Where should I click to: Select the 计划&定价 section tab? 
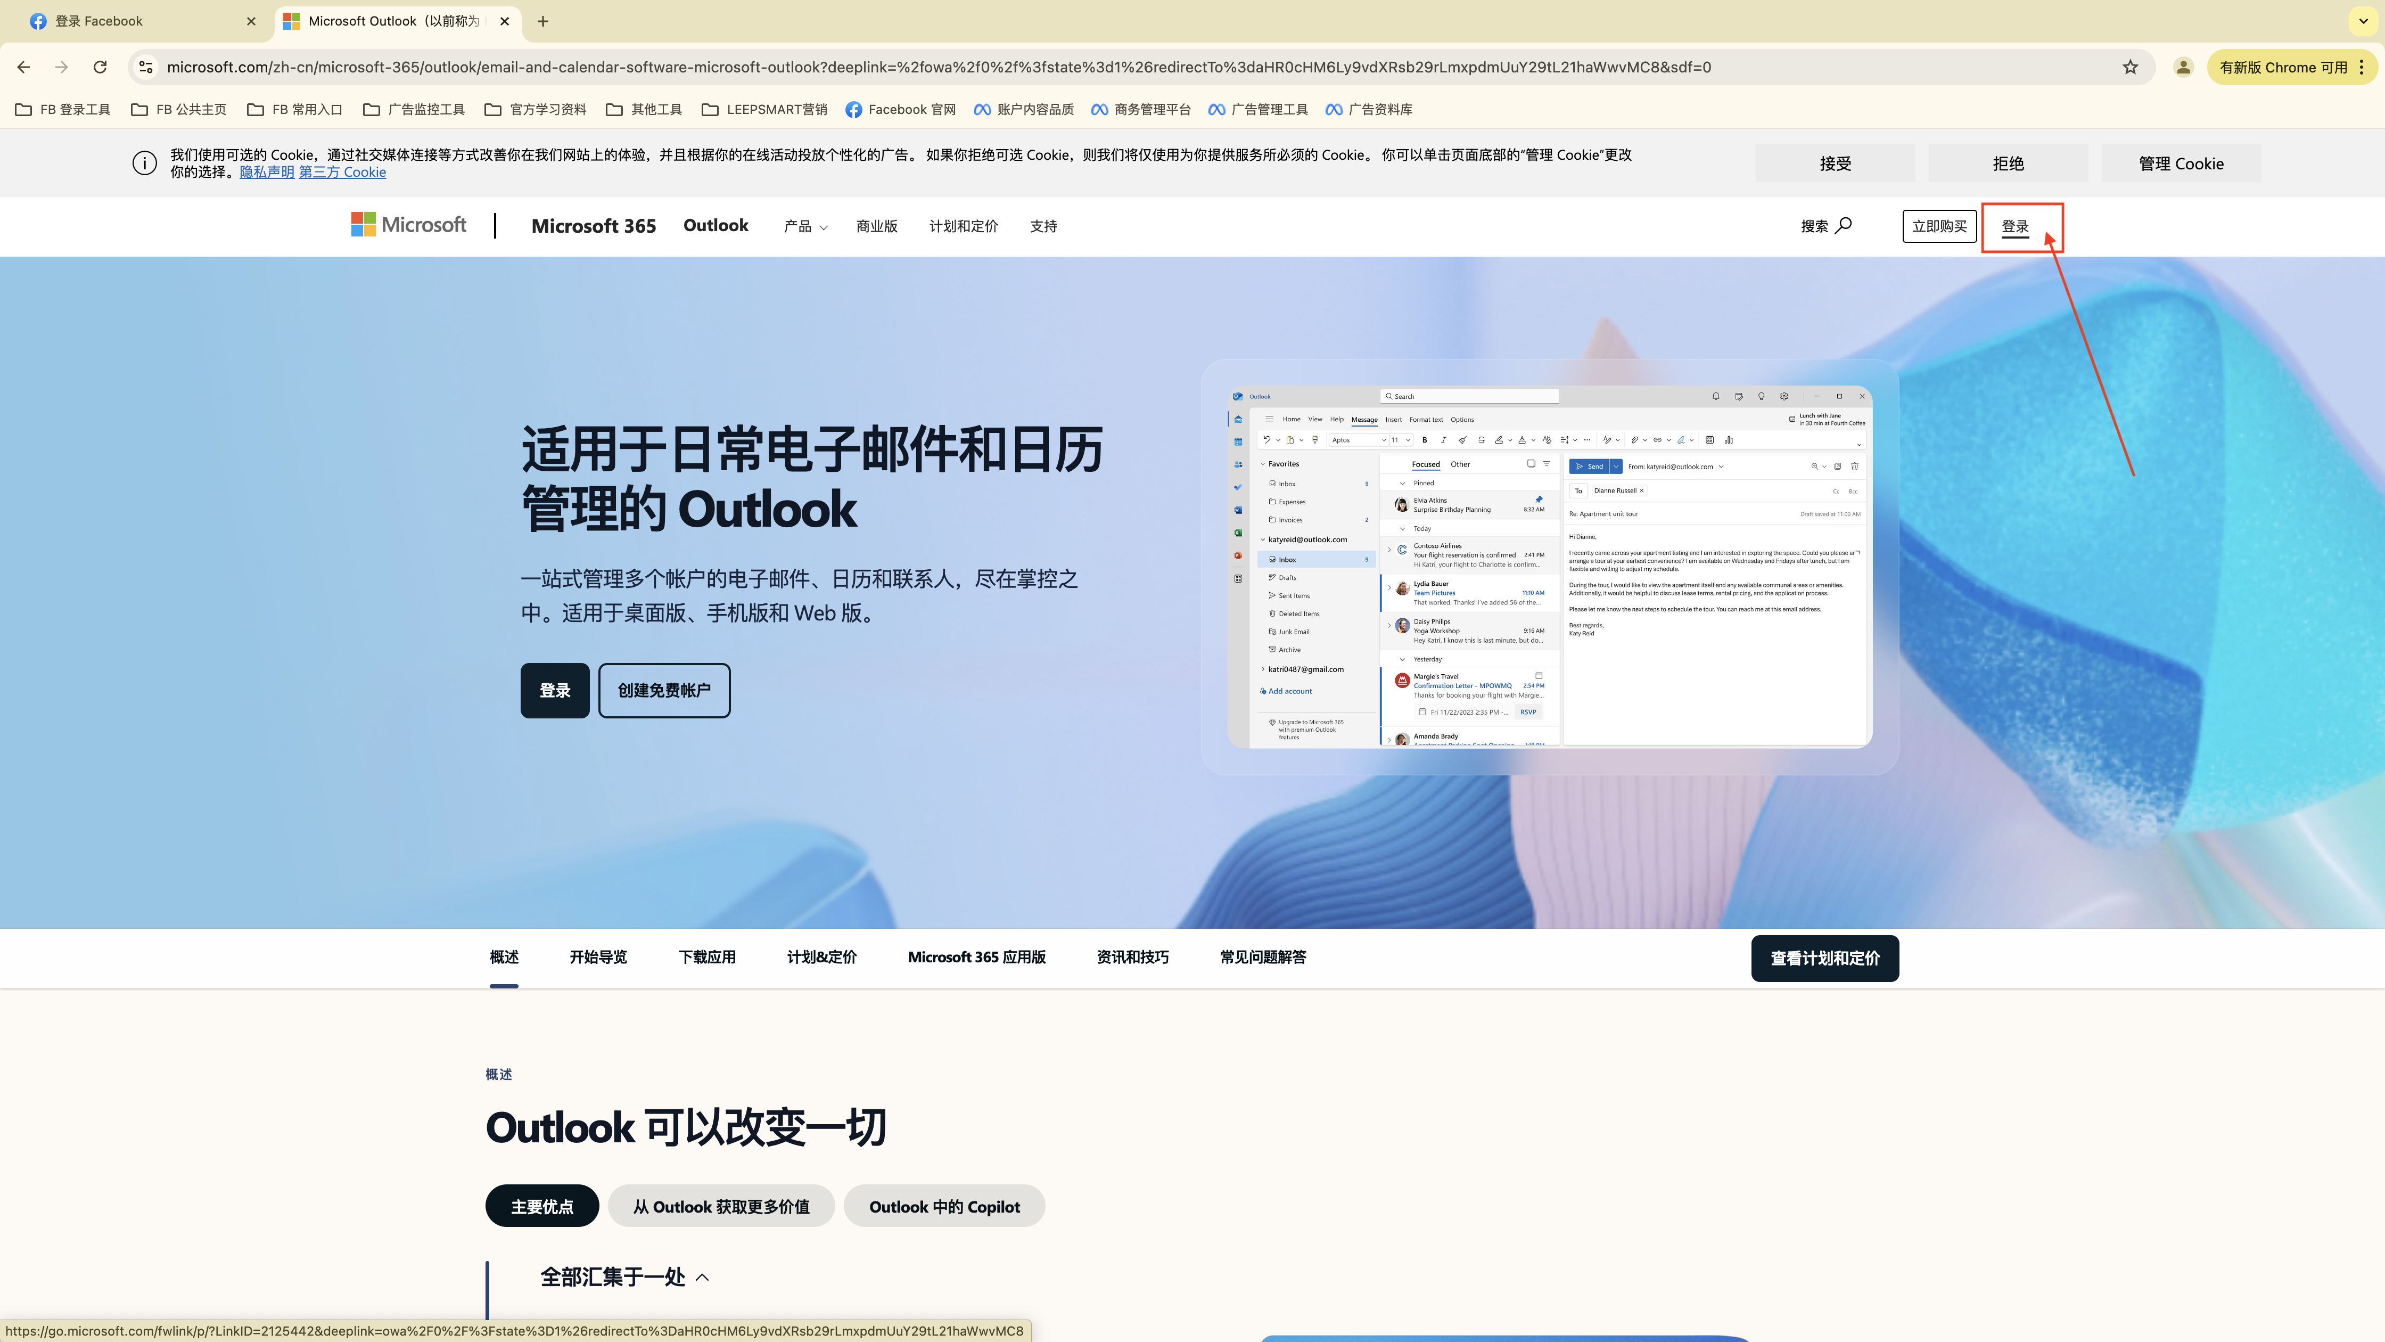822,958
